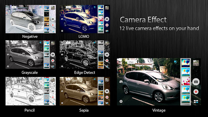Tap the shutter button in LOMO preview

point(107,19)
